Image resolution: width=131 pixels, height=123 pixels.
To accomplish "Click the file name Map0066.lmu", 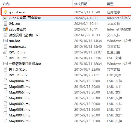I will point(19,92).
